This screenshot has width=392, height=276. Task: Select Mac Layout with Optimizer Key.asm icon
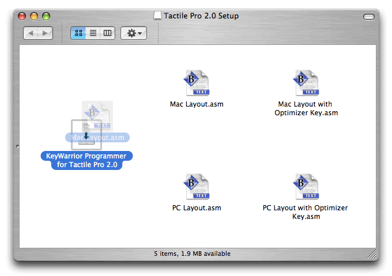[x=306, y=82]
